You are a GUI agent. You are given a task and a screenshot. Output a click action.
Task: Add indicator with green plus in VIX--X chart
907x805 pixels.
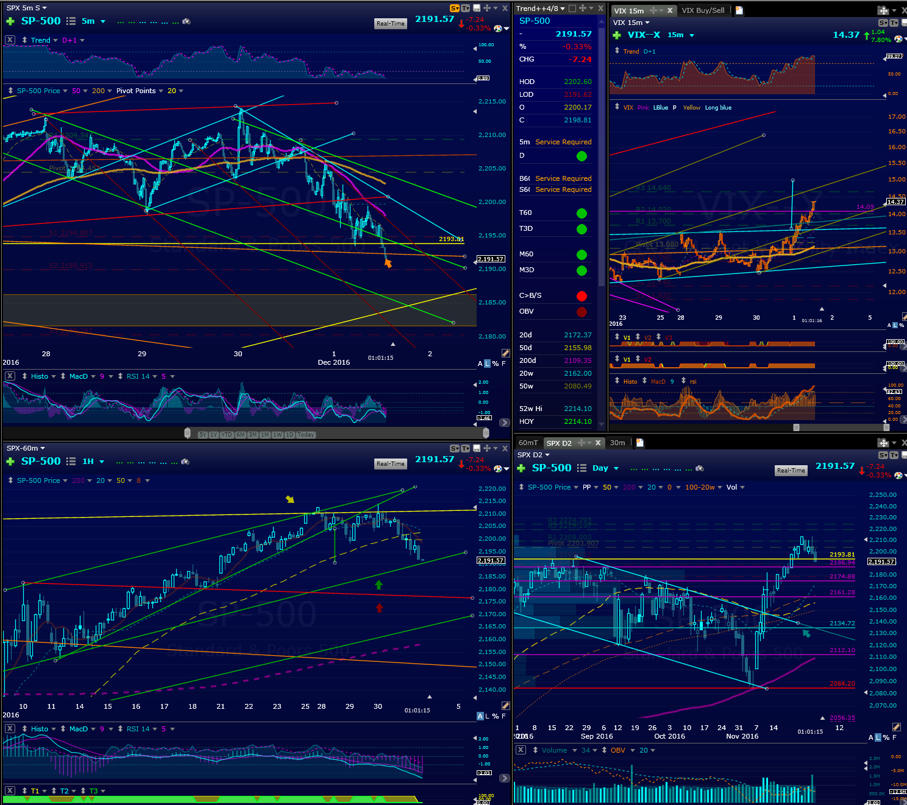coord(617,35)
